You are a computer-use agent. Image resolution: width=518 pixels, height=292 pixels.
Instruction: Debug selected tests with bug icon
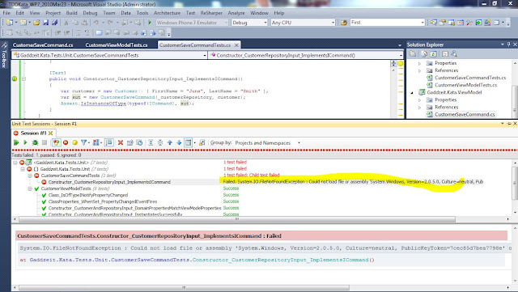tap(35, 142)
